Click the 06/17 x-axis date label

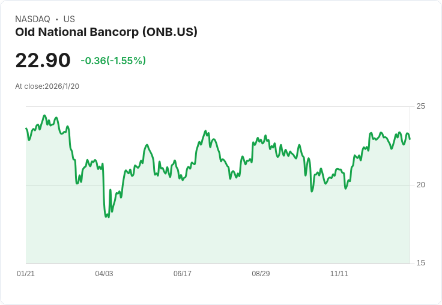pyautogui.click(x=183, y=274)
